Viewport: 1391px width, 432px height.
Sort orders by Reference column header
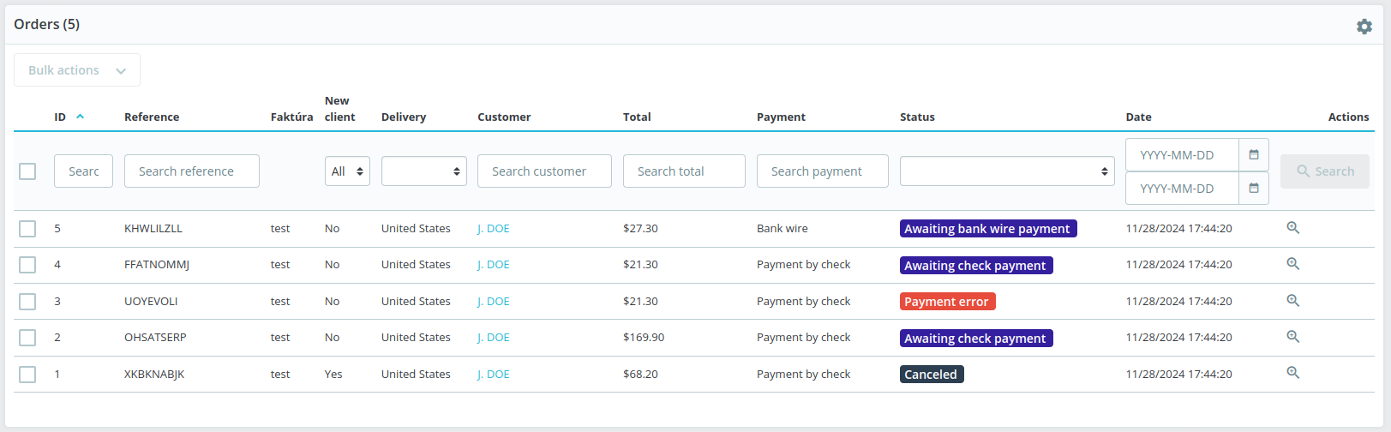[152, 117]
